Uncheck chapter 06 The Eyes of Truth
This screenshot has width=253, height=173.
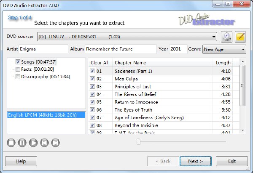(92, 110)
